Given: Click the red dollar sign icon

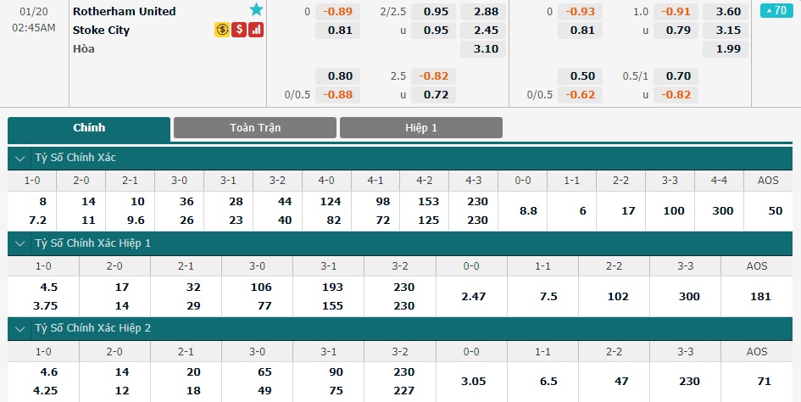Looking at the screenshot, I should tap(239, 30).
